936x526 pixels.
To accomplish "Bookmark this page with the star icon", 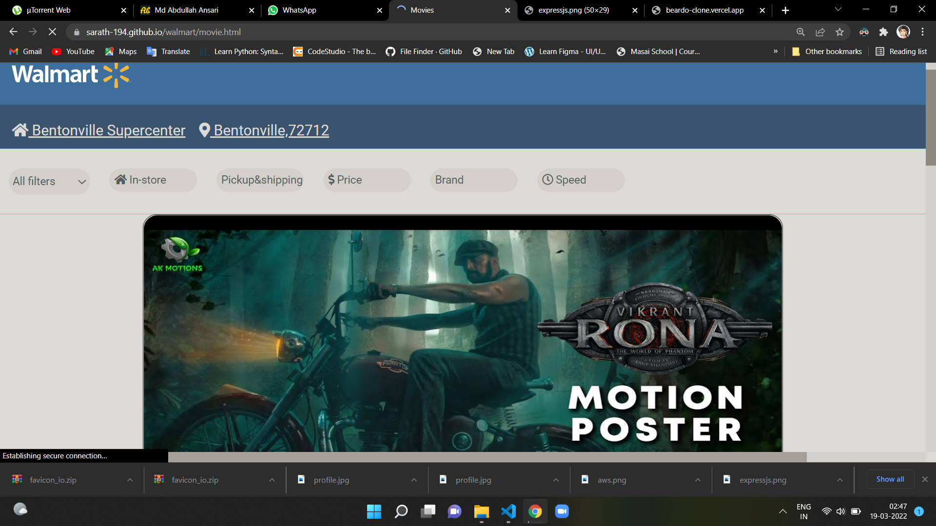I will tap(839, 32).
